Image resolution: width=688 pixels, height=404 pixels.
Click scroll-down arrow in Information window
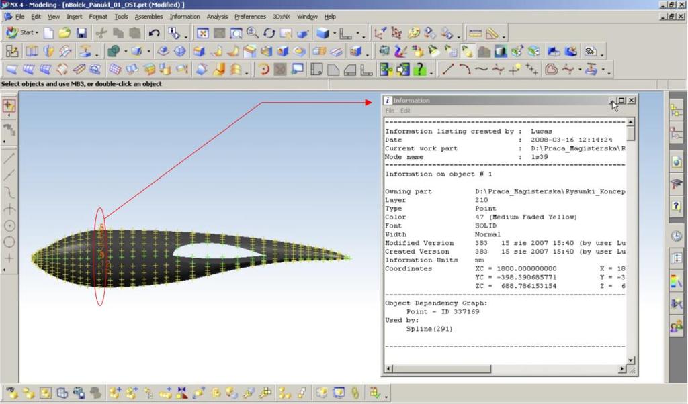click(x=630, y=360)
